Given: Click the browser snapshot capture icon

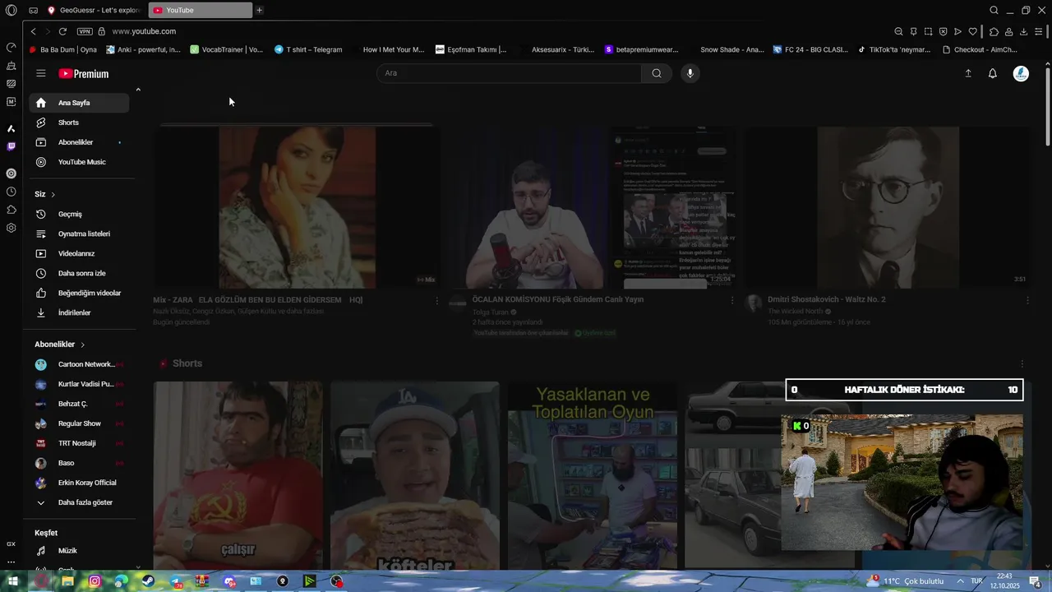Looking at the screenshot, I should pos(928,31).
